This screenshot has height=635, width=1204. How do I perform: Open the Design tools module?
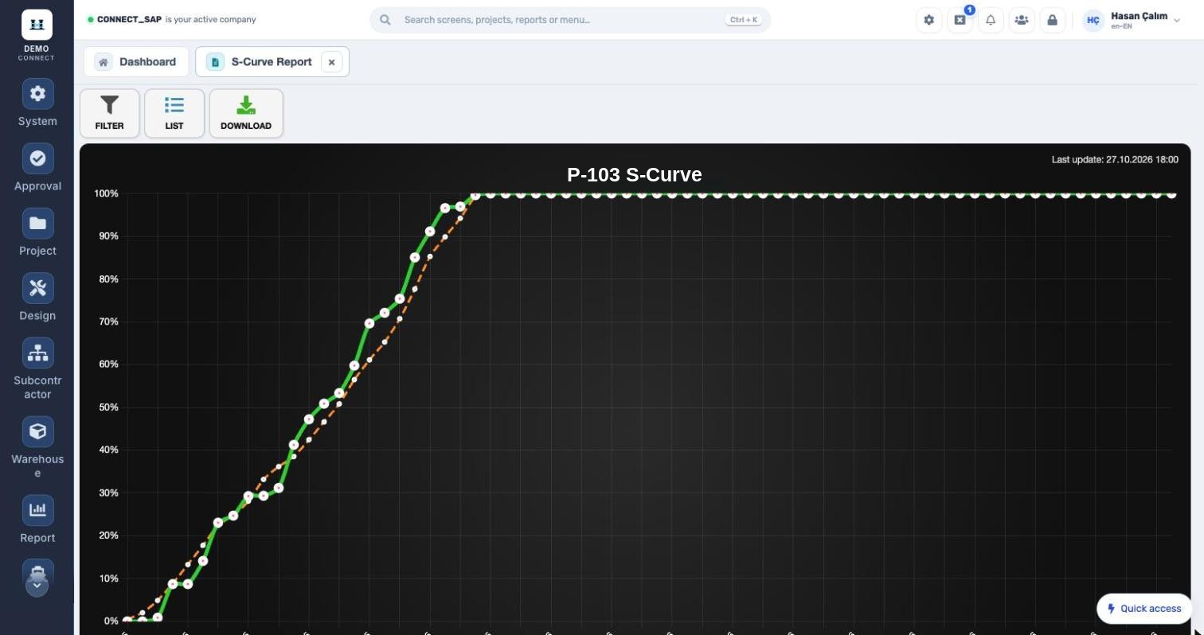point(37,298)
